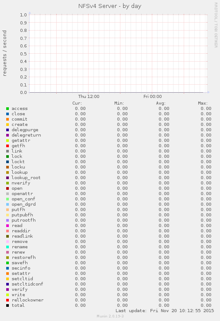Click the 'Munin 2.0.19-3' version text
This screenshot has width=220, height=321.
[110, 316]
